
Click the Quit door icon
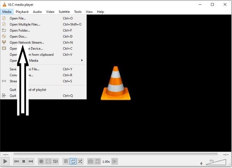(x=4, y=96)
